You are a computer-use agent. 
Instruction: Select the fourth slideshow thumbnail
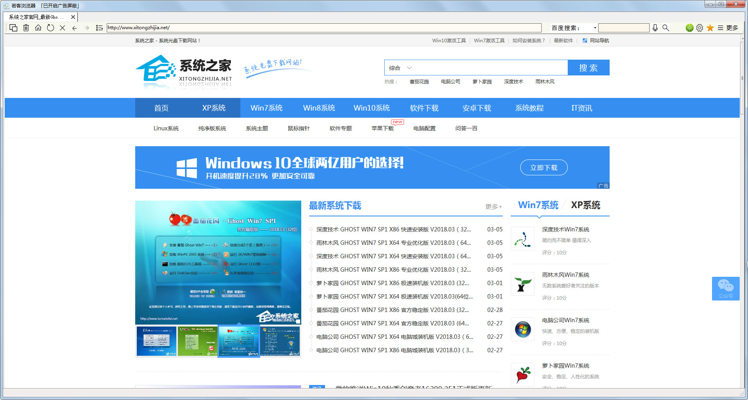(280, 341)
